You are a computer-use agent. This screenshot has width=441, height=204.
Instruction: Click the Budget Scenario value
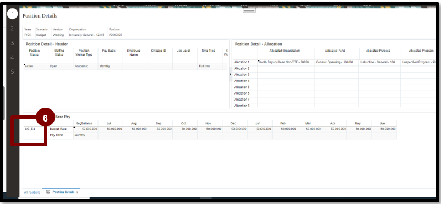pos(41,35)
